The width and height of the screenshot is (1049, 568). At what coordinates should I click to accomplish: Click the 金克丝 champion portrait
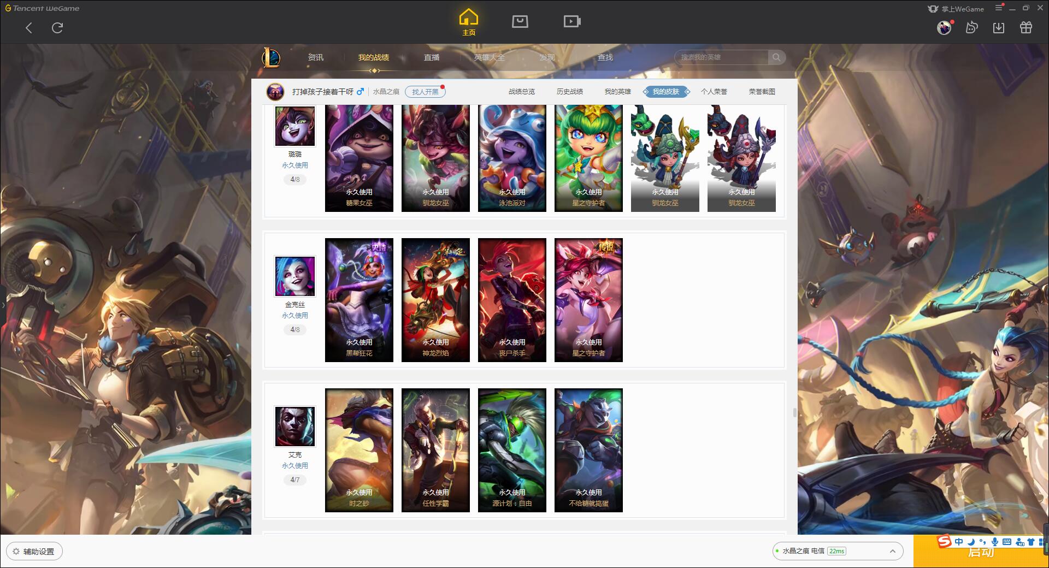pyautogui.click(x=295, y=276)
